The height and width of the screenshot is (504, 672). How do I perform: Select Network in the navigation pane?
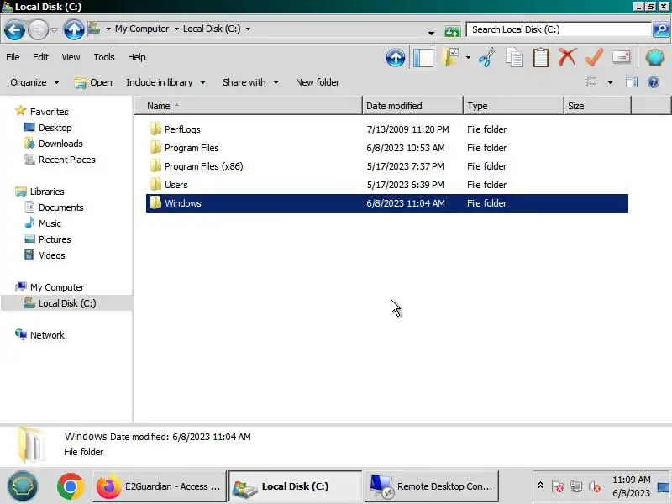(47, 335)
